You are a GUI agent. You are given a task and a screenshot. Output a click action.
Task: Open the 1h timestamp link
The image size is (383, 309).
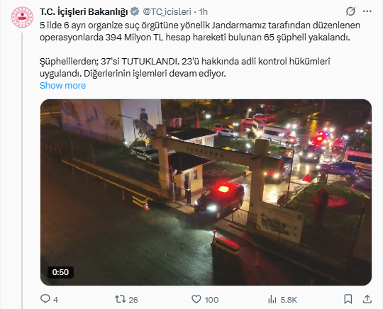coord(204,11)
